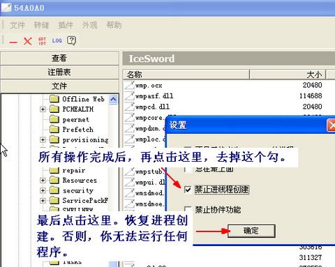Switch to the 查看 panel

coord(59,58)
